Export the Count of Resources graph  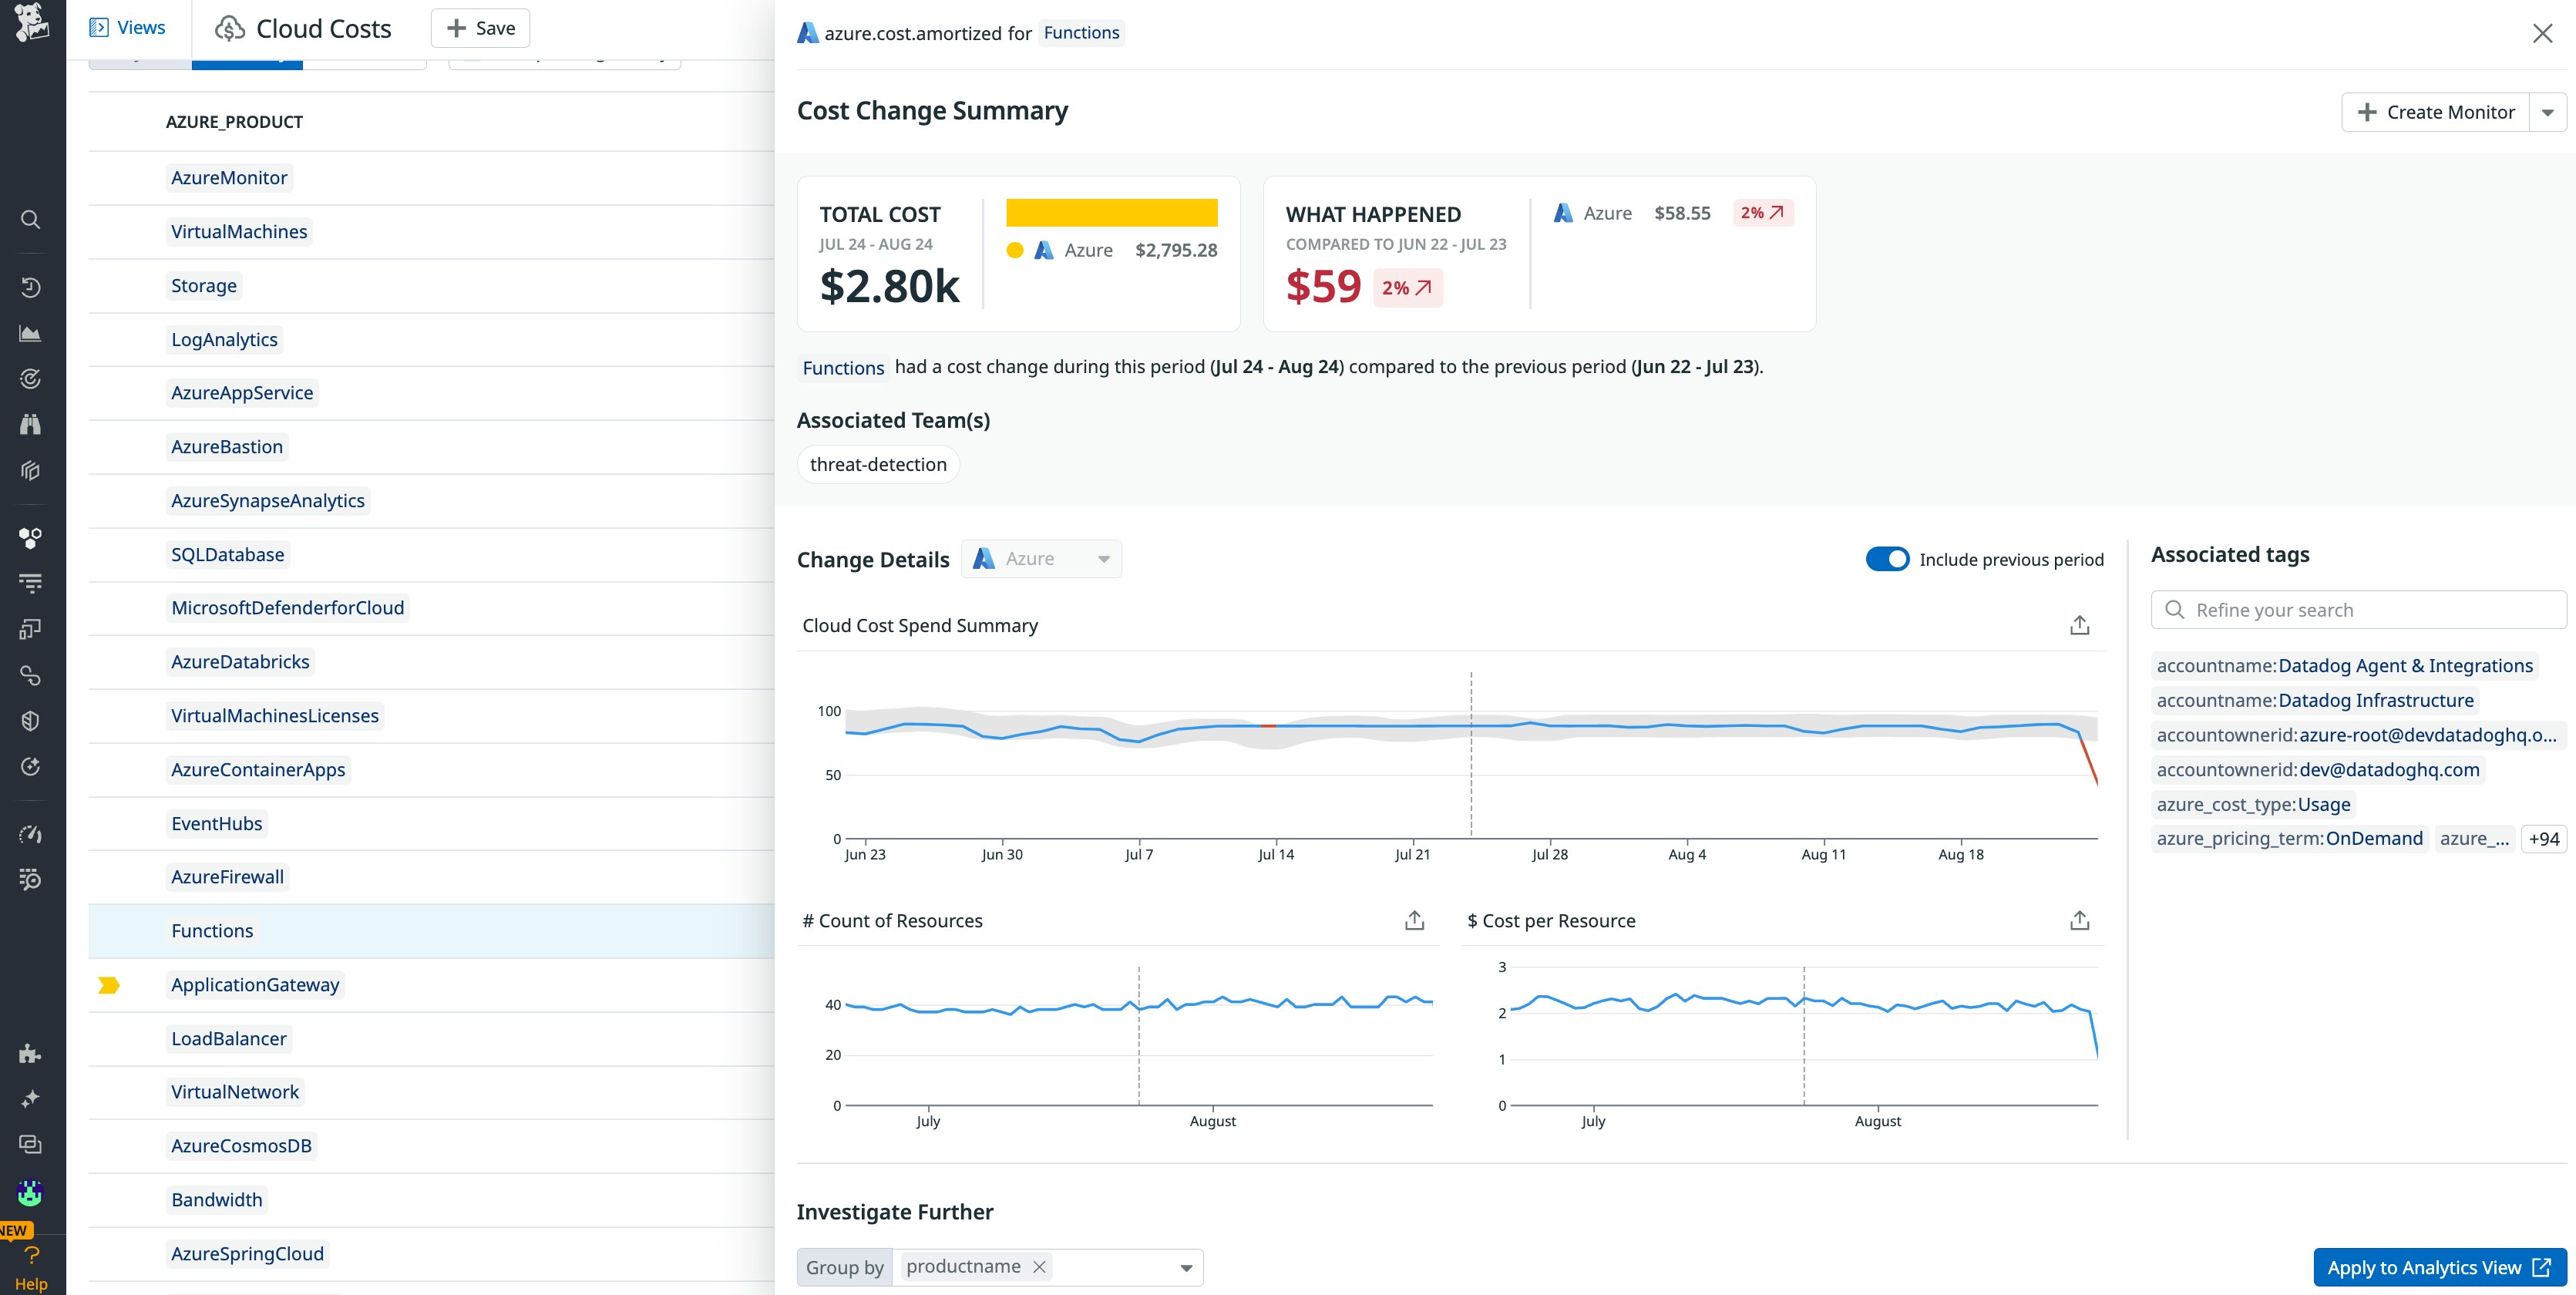(1414, 920)
